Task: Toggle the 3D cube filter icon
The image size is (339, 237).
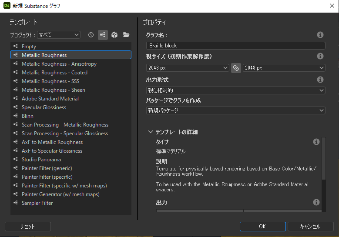Action: click(114, 35)
